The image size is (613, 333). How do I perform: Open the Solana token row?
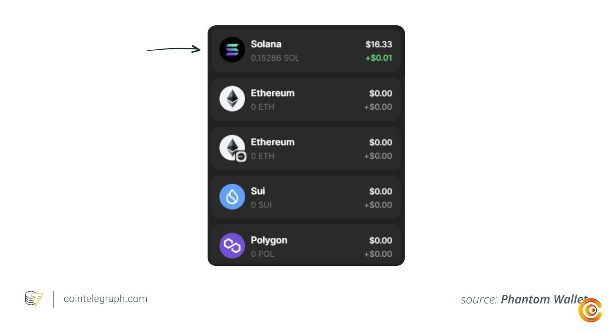(306, 50)
